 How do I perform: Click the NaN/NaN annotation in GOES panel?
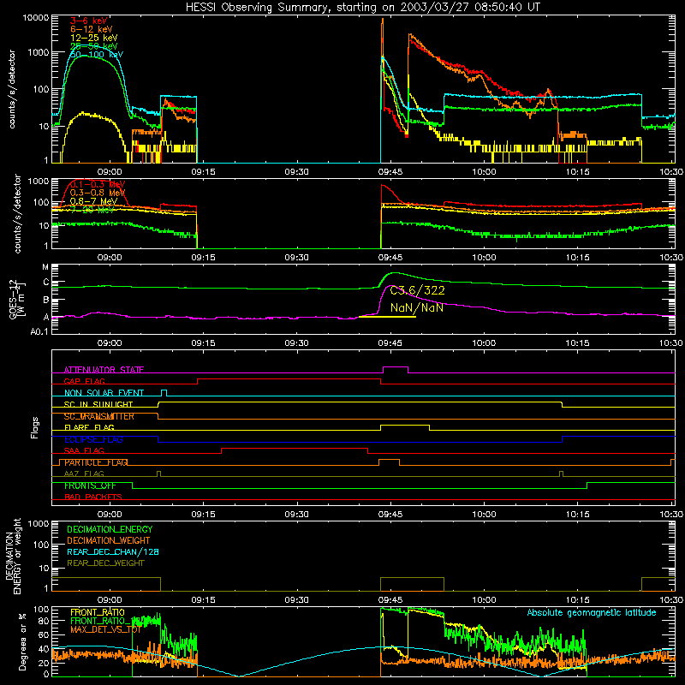click(x=417, y=307)
